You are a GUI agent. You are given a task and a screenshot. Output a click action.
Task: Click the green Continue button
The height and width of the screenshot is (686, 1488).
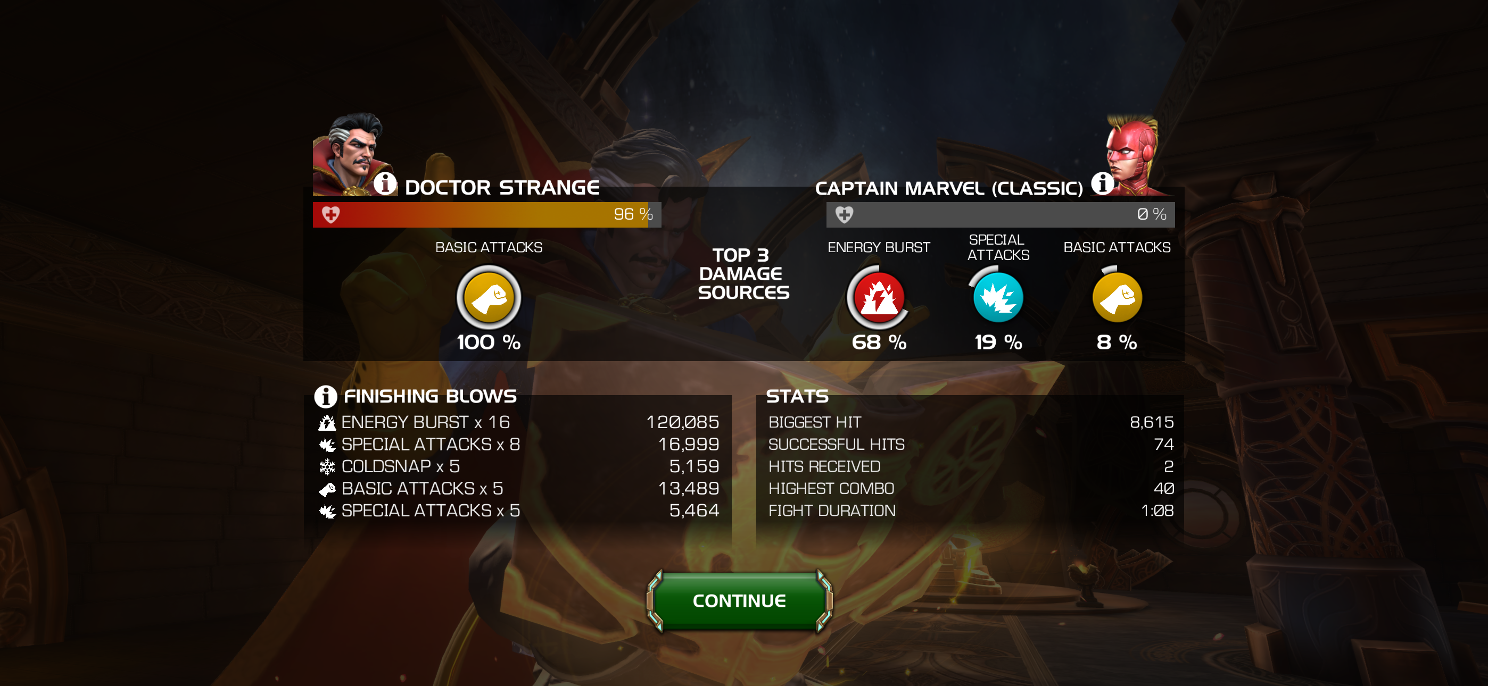739,600
